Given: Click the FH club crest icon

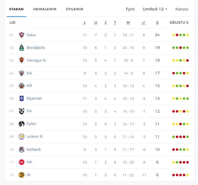Looking at the screenshot, I should [21, 111].
